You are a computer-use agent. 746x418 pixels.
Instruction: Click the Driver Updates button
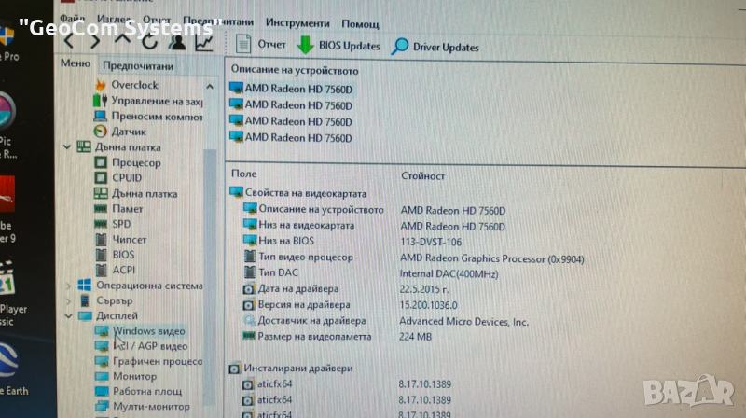click(435, 47)
